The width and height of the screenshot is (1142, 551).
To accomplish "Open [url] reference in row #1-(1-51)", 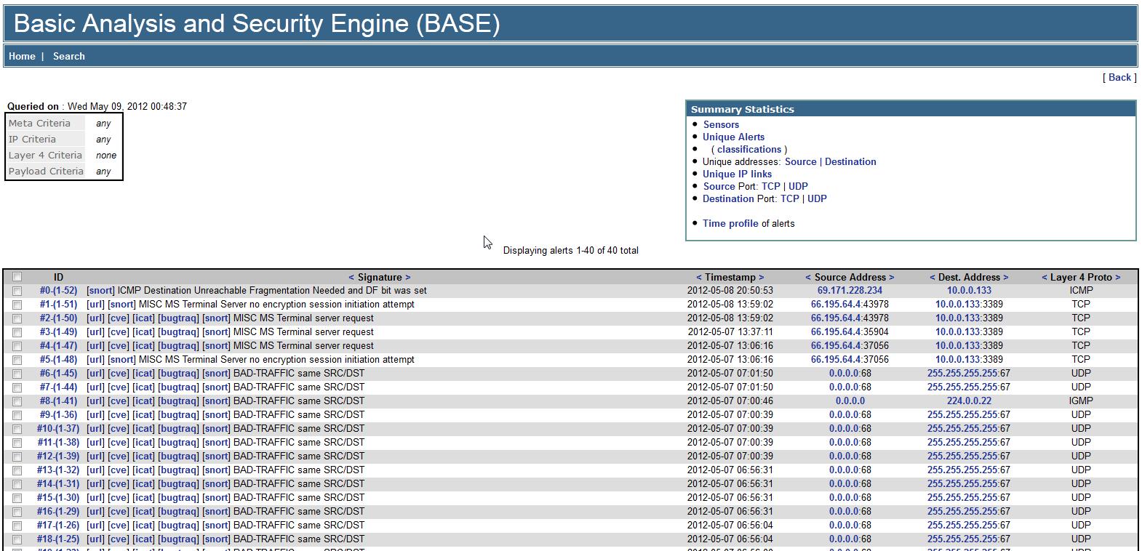I will tap(95, 305).
